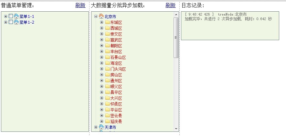Expand the 海淀区 node

(102, 63)
